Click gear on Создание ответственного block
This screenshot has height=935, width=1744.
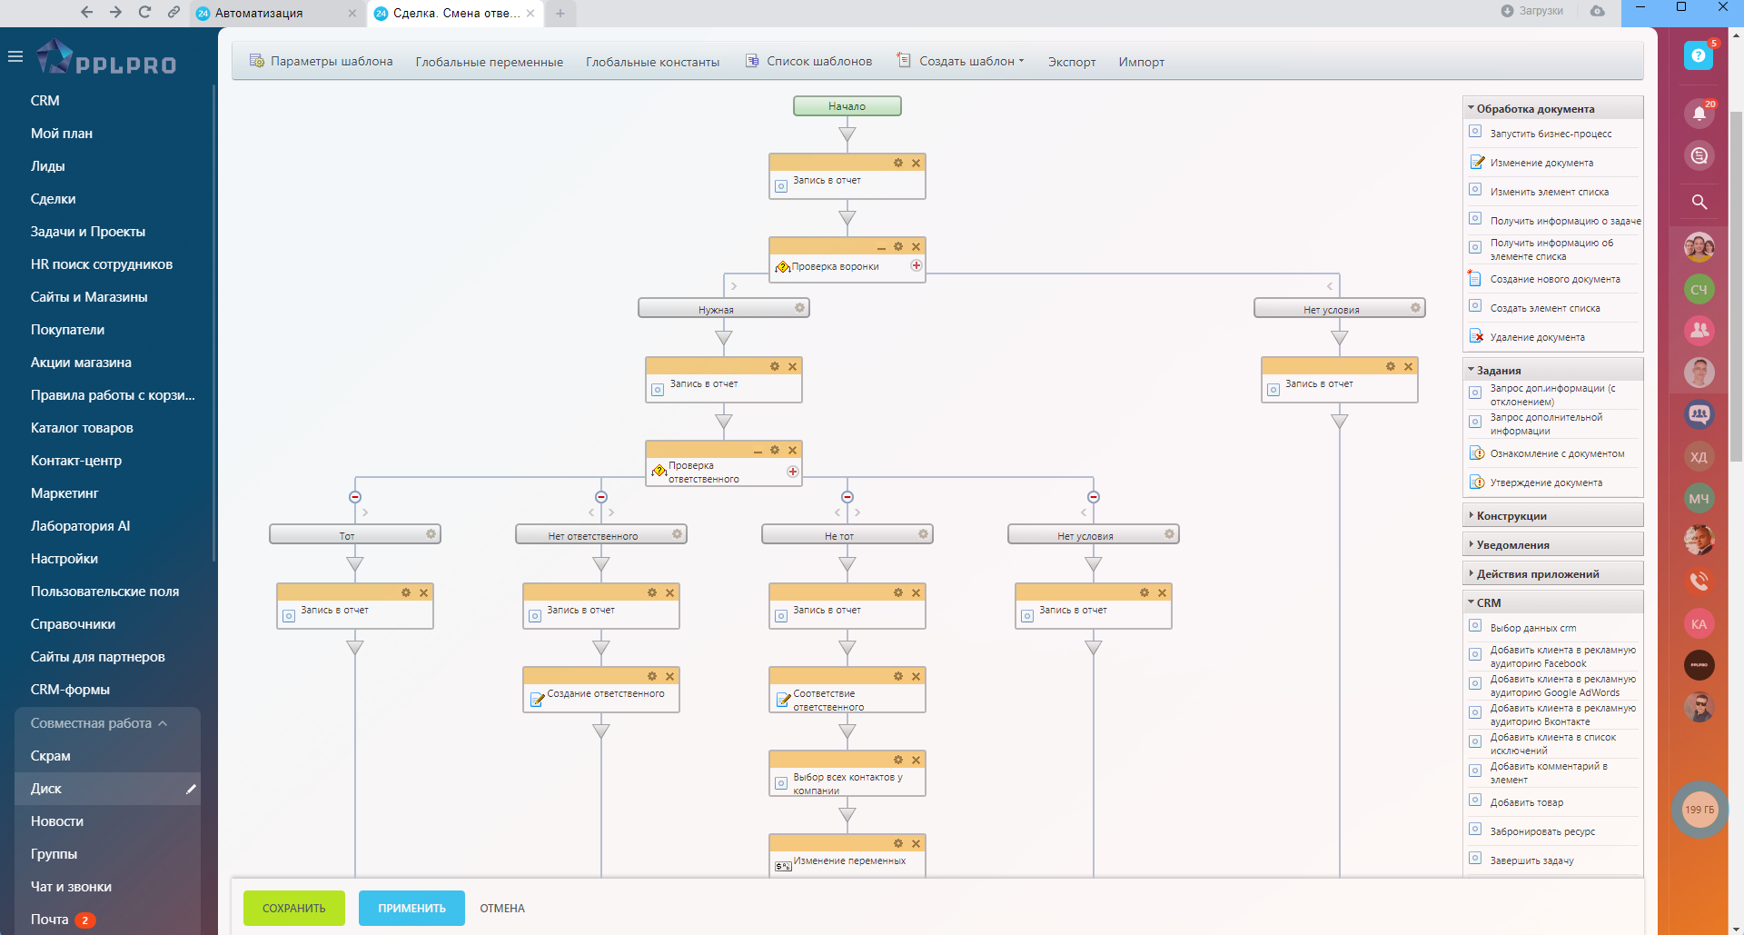(651, 676)
